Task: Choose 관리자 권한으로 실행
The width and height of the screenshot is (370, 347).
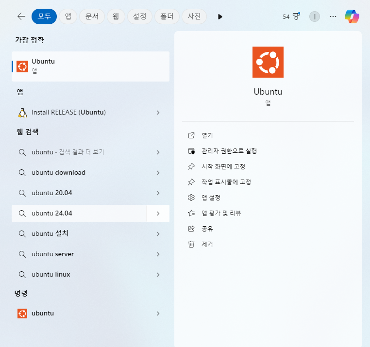Action: [229, 151]
